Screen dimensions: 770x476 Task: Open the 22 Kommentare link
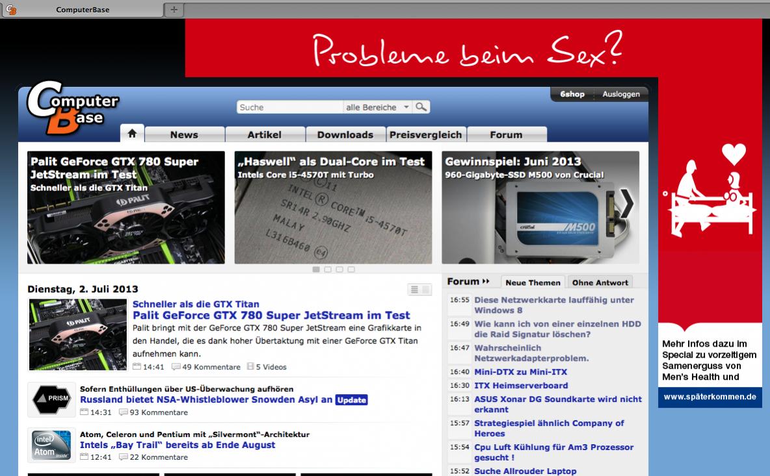pyautogui.click(x=159, y=457)
